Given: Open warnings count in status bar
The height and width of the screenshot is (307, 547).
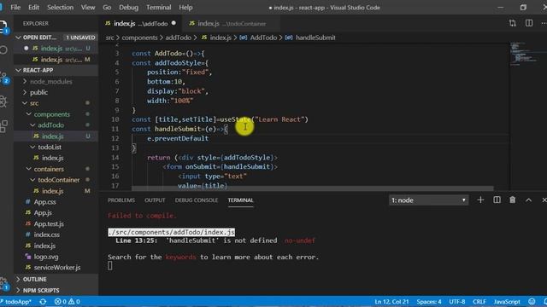Looking at the screenshot, I should 74,301.
